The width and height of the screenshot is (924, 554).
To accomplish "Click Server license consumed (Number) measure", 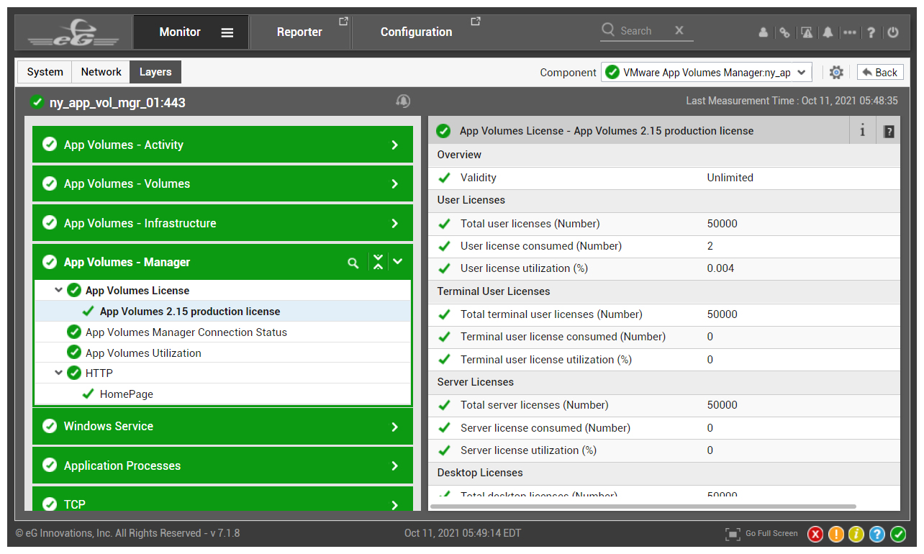I will point(545,428).
